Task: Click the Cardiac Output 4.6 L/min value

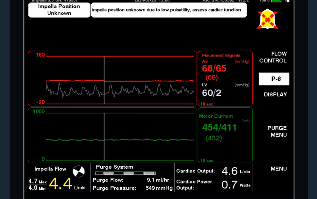Action: coord(236,171)
